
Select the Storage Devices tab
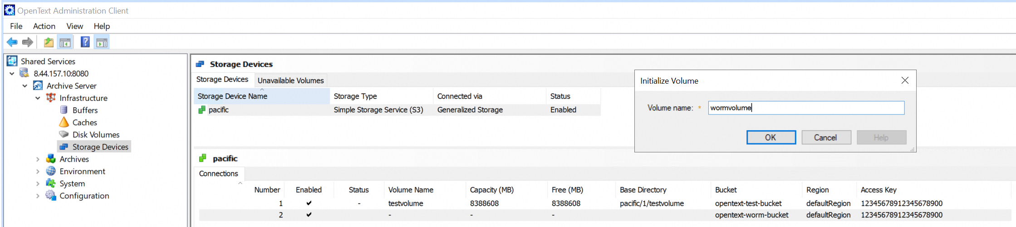click(222, 79)
